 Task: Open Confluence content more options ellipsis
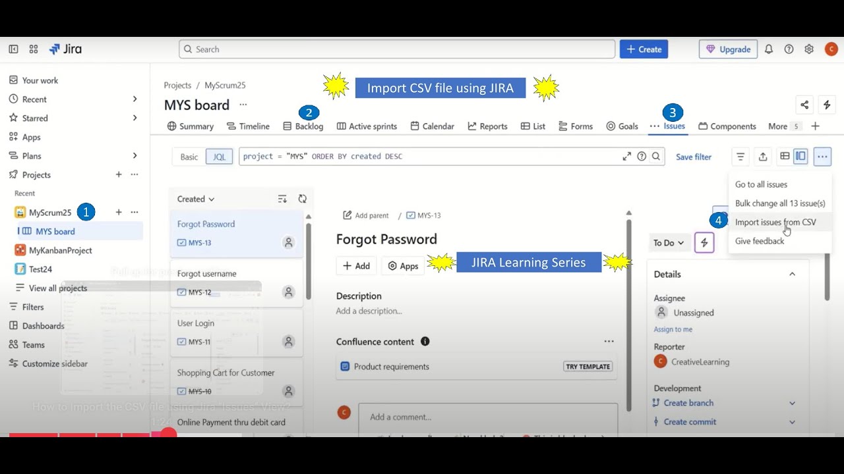click(x=609, y=342)
